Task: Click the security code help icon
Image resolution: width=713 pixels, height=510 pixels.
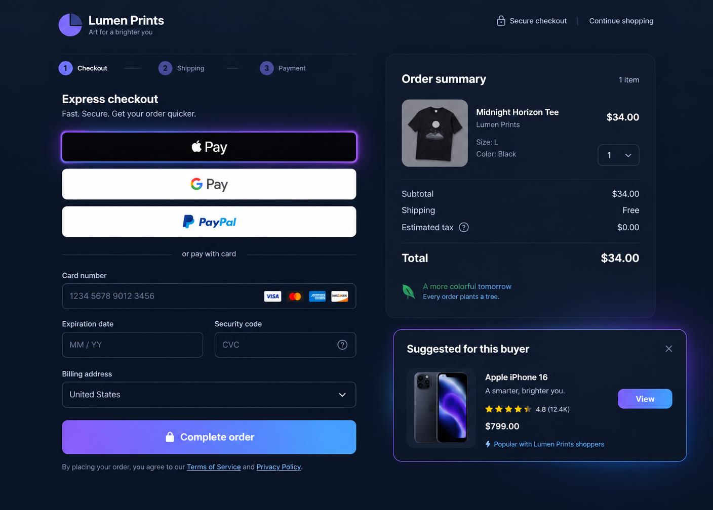Action: (x=342, y=345)
